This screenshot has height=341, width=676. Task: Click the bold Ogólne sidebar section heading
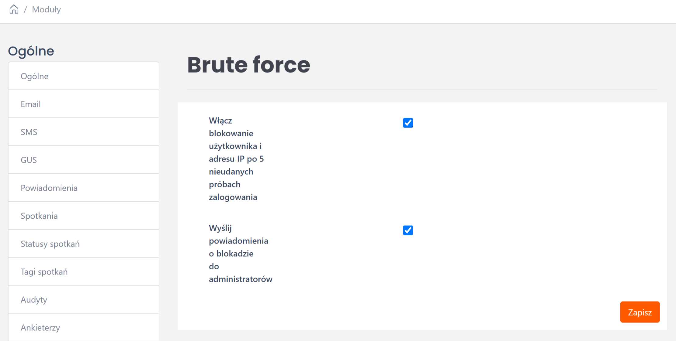point(31,51)
